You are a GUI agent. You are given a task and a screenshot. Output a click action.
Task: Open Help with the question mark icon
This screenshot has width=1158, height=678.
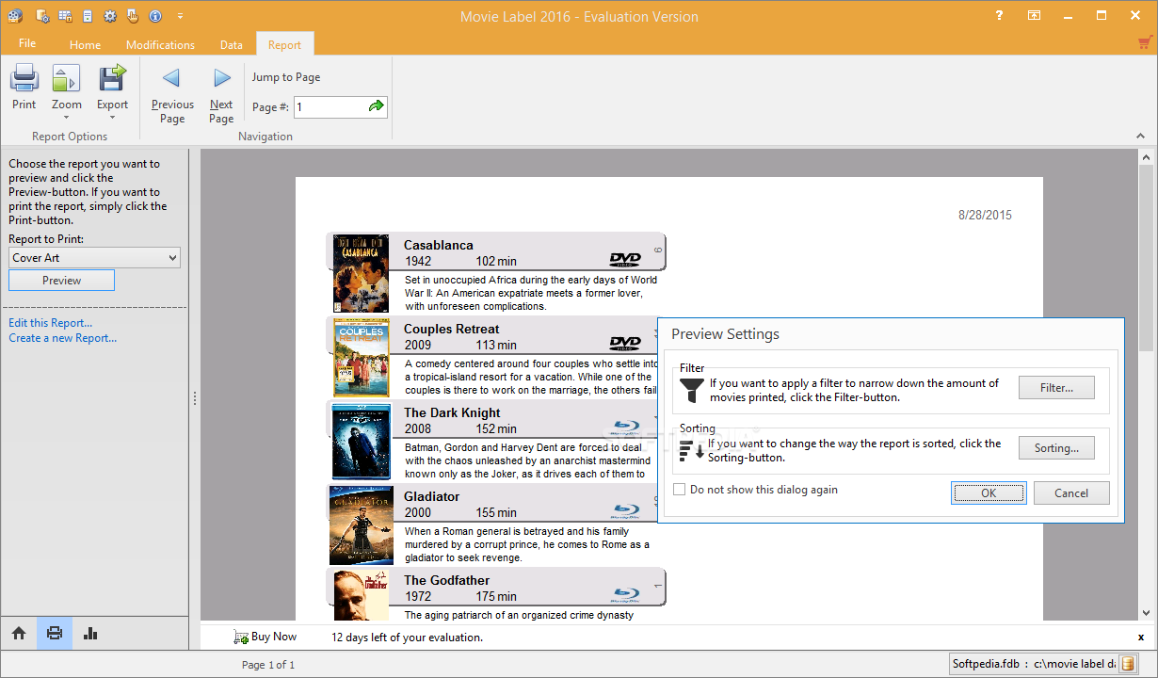click(999, 15)
